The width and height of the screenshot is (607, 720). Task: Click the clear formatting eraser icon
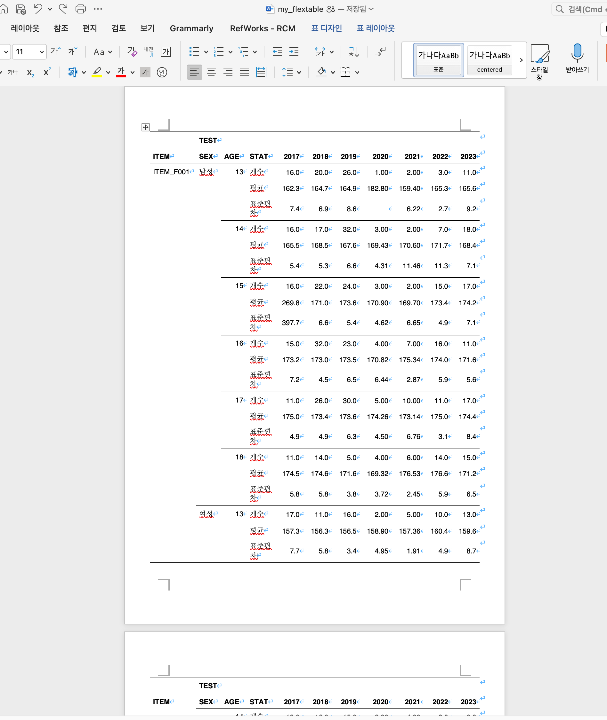[x=132, y=52]
